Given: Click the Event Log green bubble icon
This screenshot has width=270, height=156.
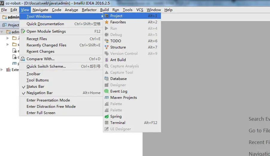Looking at the screenshot, I should (x=106, y=91).
